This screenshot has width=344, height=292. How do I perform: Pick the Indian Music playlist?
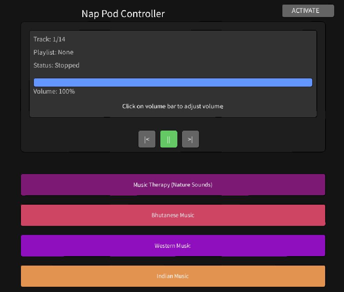173,276
